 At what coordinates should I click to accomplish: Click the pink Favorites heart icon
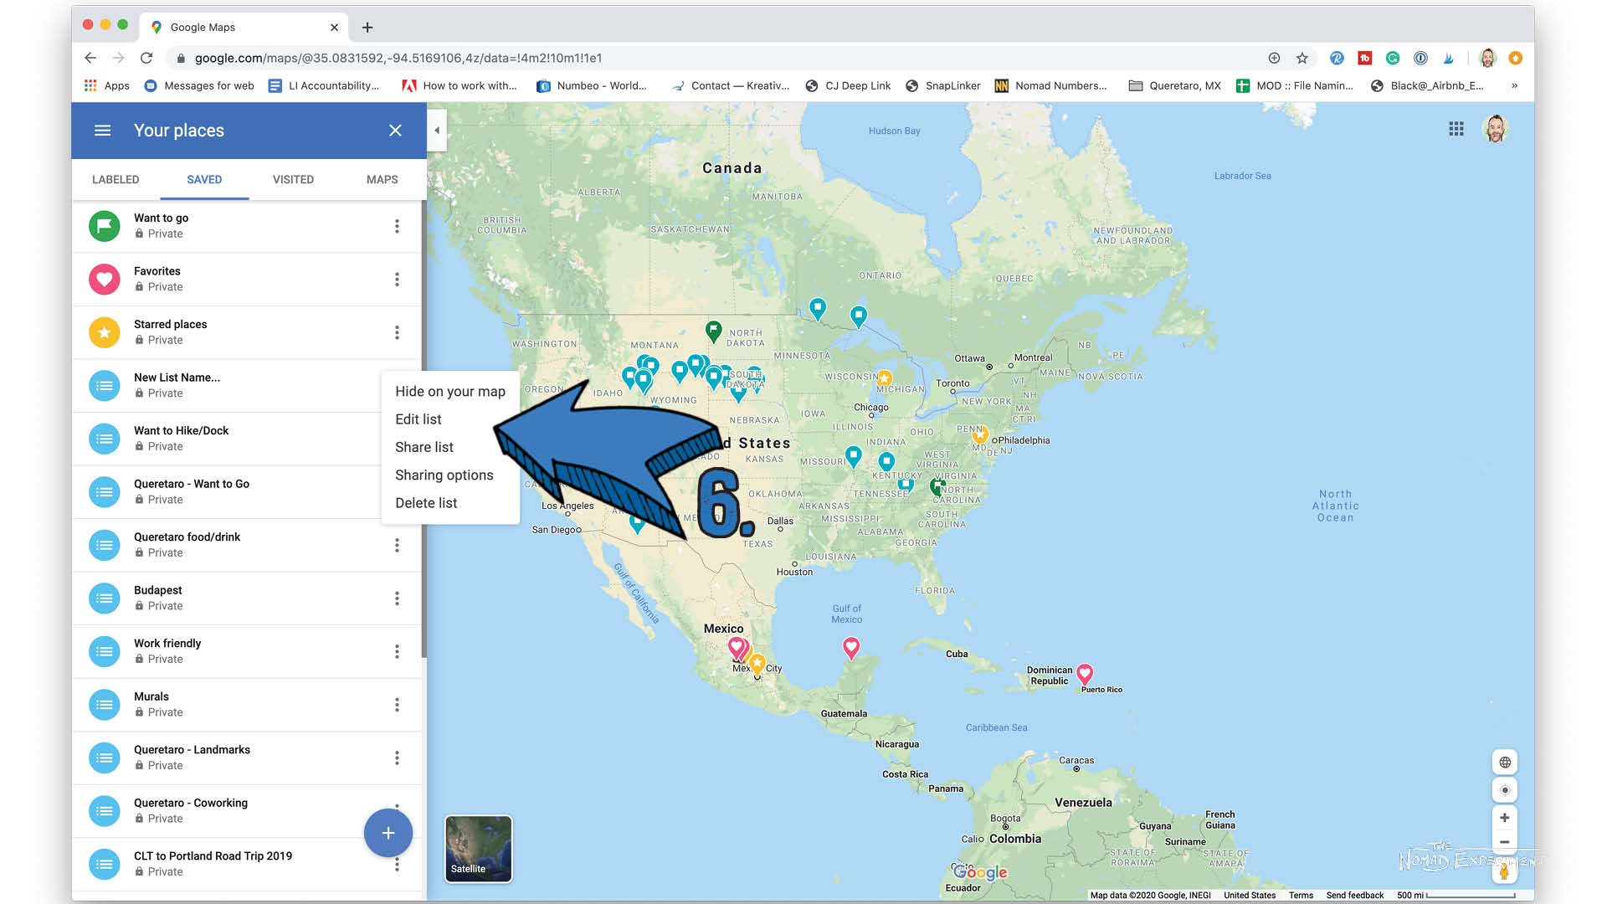click(105, 280)
